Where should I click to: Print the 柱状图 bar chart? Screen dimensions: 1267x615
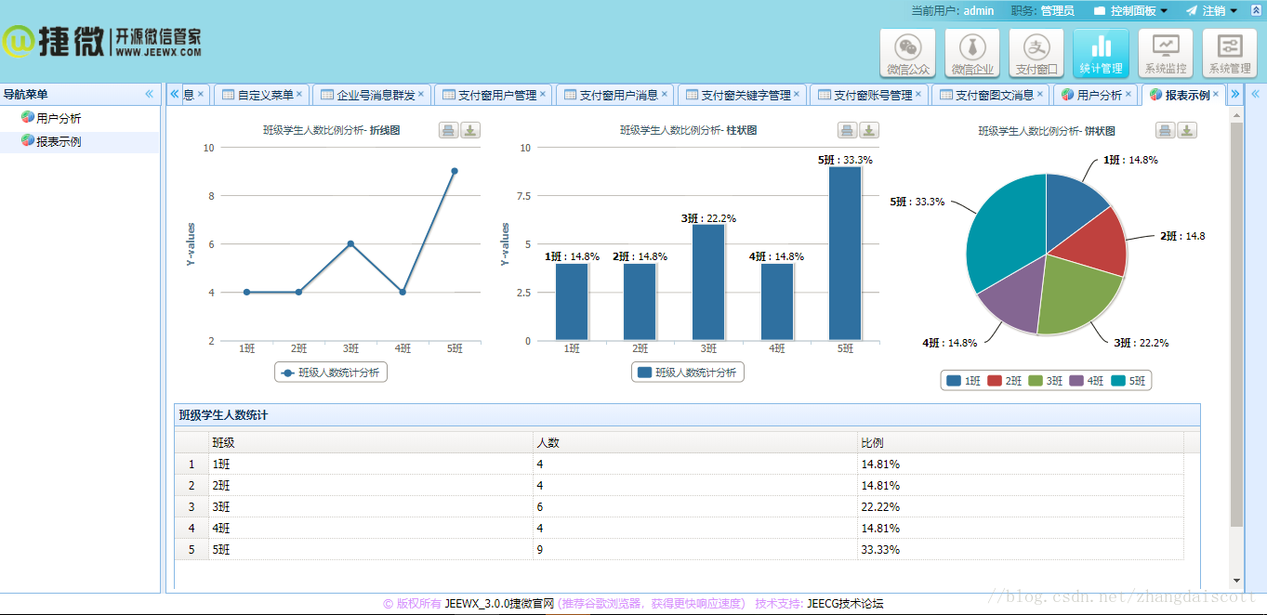click(847, 130)
